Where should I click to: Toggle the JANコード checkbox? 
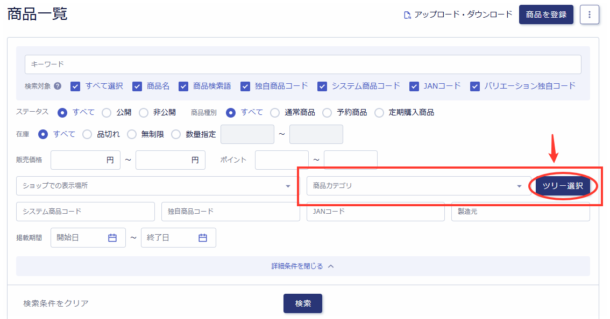click(x=414, y=86)
